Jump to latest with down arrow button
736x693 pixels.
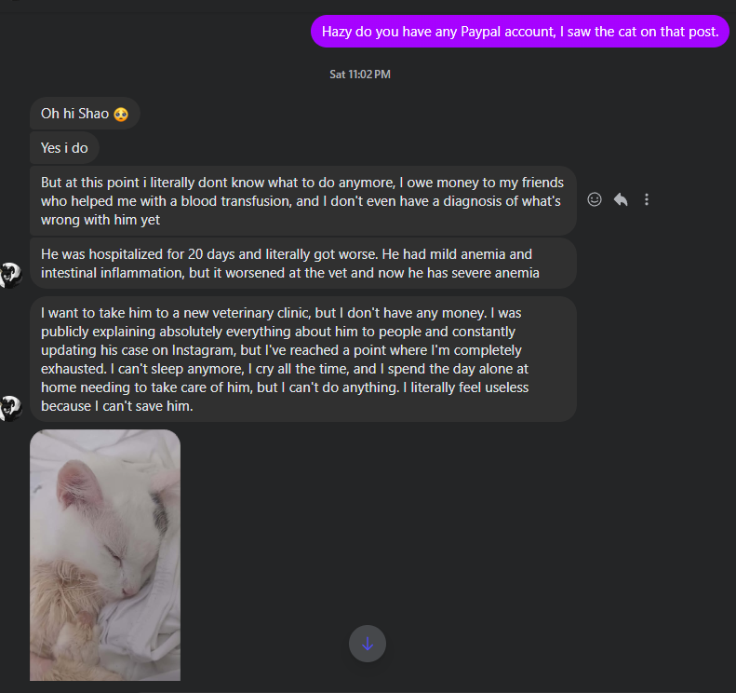coord(368,644)
